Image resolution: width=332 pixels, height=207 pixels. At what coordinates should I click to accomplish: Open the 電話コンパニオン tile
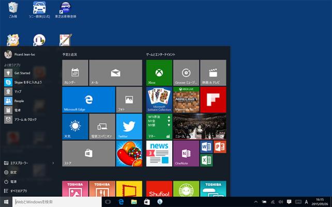click(x=102, y=126)
